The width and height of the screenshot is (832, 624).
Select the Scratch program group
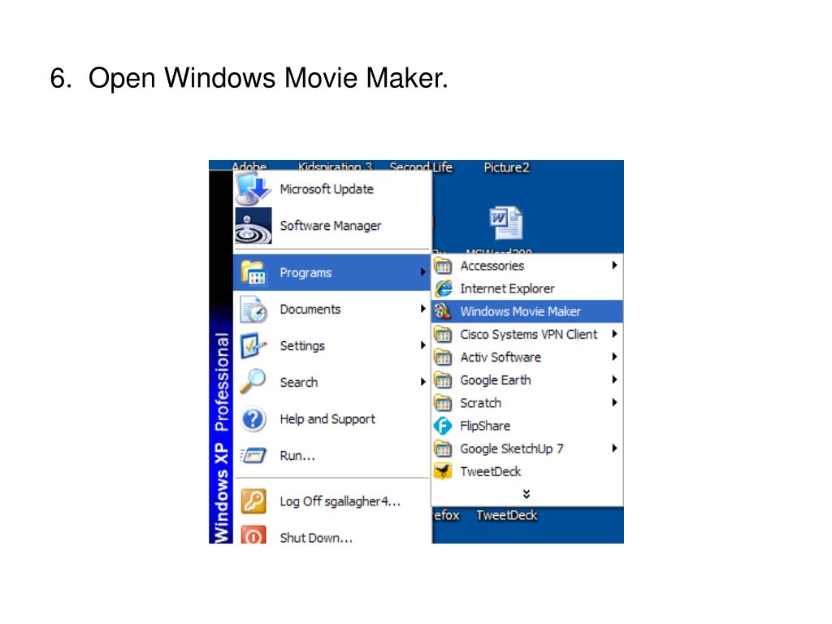pos(526,403)
